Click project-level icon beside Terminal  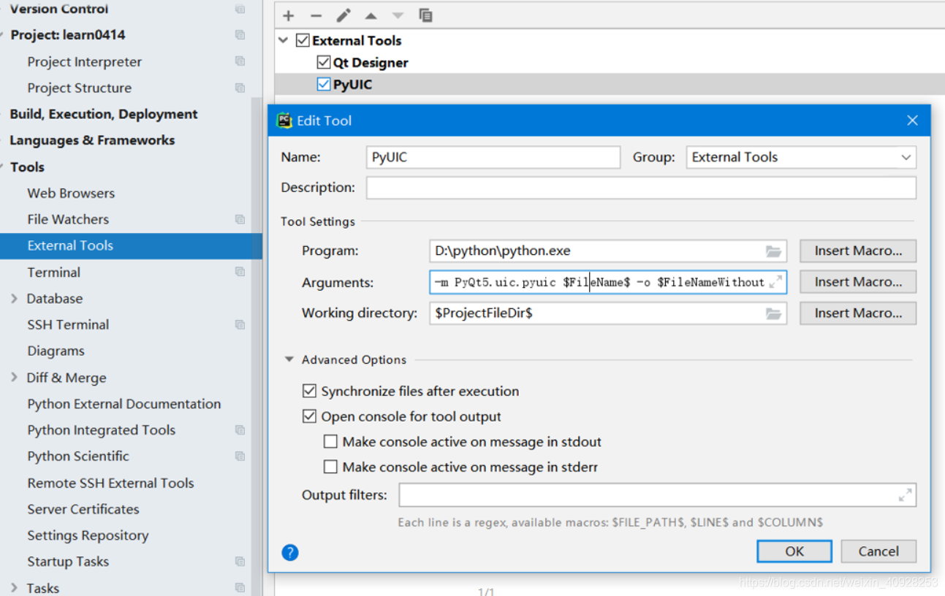click(240, 272)
